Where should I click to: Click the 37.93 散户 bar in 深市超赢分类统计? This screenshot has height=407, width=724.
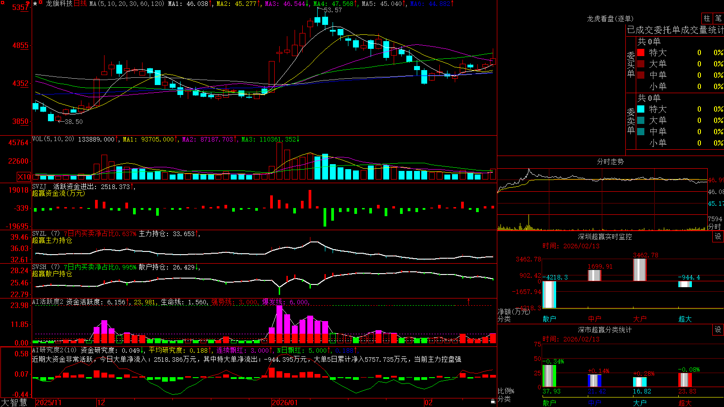click(x=549, y=376)
